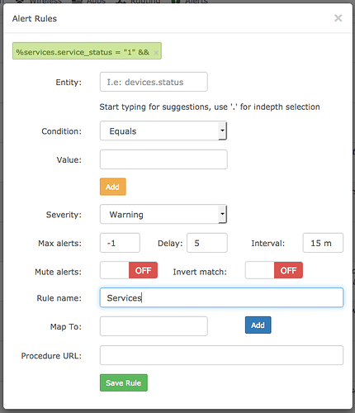Click the Value text field
The height and width of the screenshot is (413, 355).
click(x=163, y=159)
